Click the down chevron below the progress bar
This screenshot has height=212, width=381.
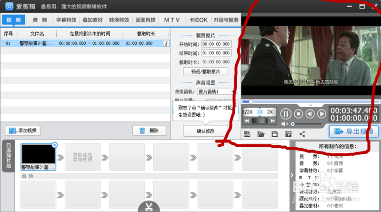click(311, 105)
